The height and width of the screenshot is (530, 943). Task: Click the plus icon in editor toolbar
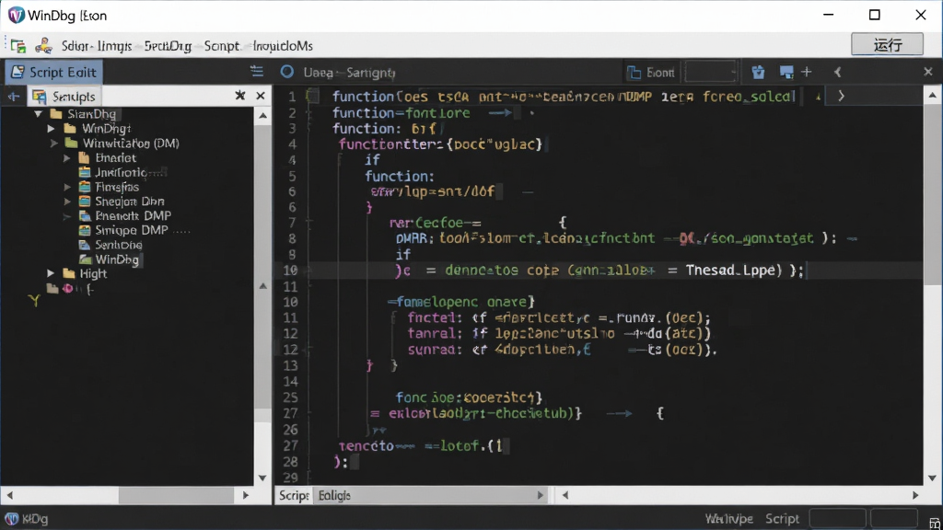coord(807,72)
